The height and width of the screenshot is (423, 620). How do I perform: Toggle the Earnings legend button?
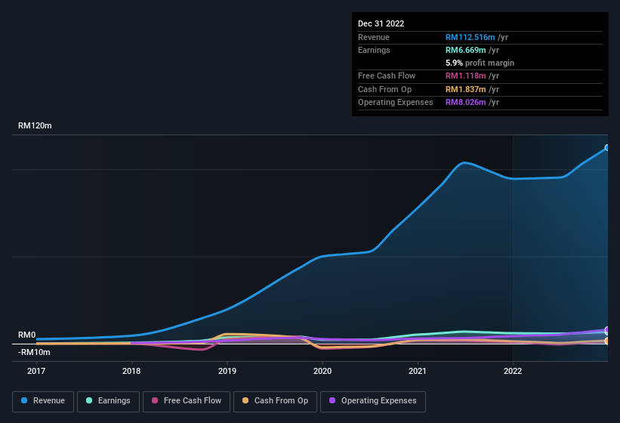[x=108, y=401]
